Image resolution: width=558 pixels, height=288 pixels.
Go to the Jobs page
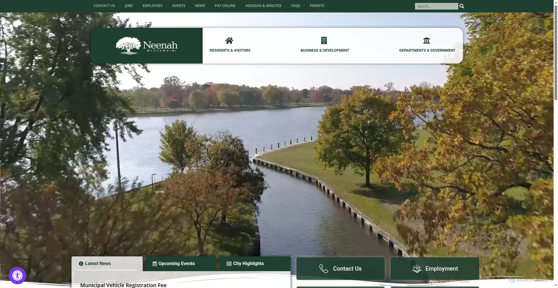click(129, 6)
